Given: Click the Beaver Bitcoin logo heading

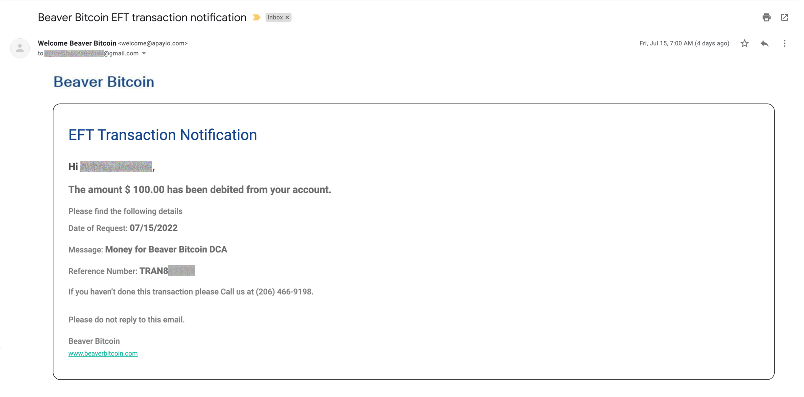Looking at the screenshot, I should [104, 82].
